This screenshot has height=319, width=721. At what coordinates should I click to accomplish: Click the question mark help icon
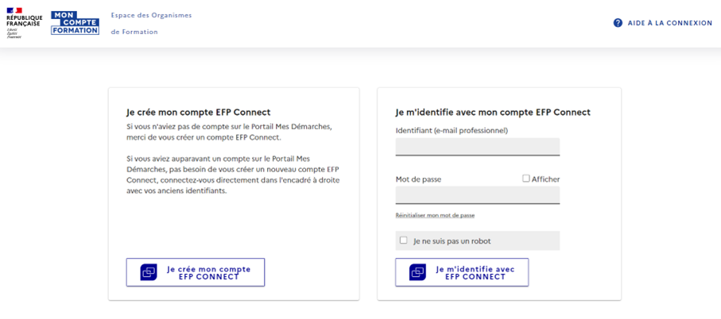click(618, 23)
